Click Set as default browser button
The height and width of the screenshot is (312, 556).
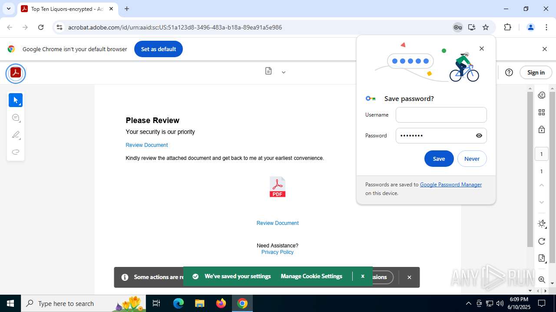(x=159, y=49)
